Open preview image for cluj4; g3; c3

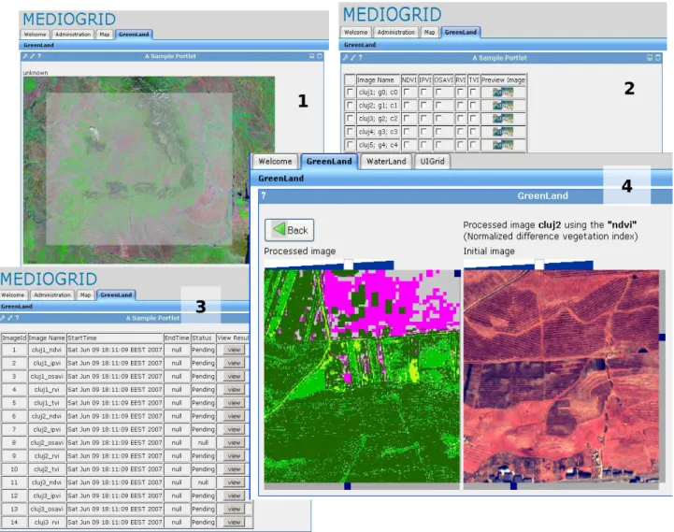(503, 132)
